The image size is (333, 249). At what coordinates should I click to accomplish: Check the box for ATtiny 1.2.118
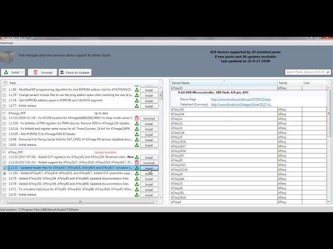(x=5, y=162)
